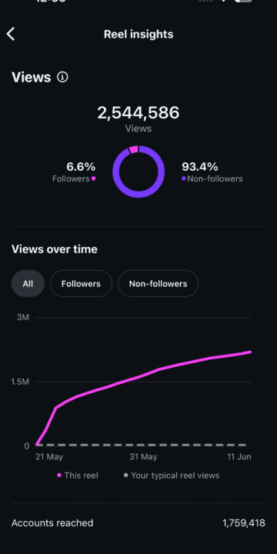The height and width of the screenshot is (554, 277).
Task: Tap the pink Followers legend dot
Action: pyautogui.click(x=94, y=179)
